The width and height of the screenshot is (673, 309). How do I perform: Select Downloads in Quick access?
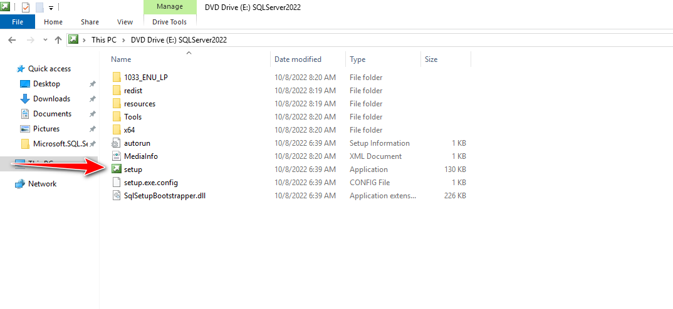point(51,99)
